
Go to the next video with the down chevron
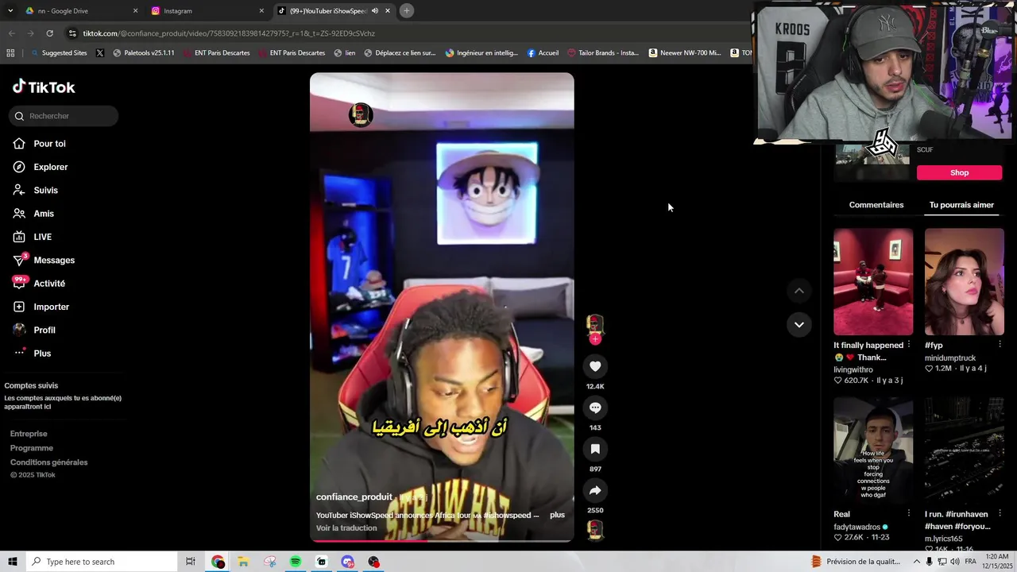pos(799,324)
